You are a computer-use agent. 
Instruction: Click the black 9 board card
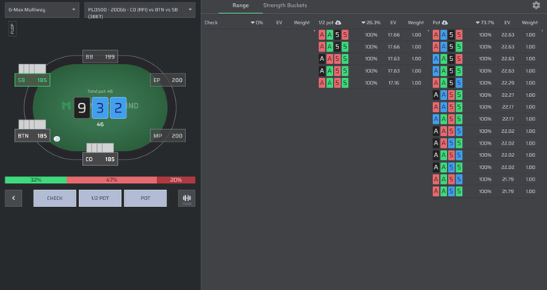pos(82,108)
